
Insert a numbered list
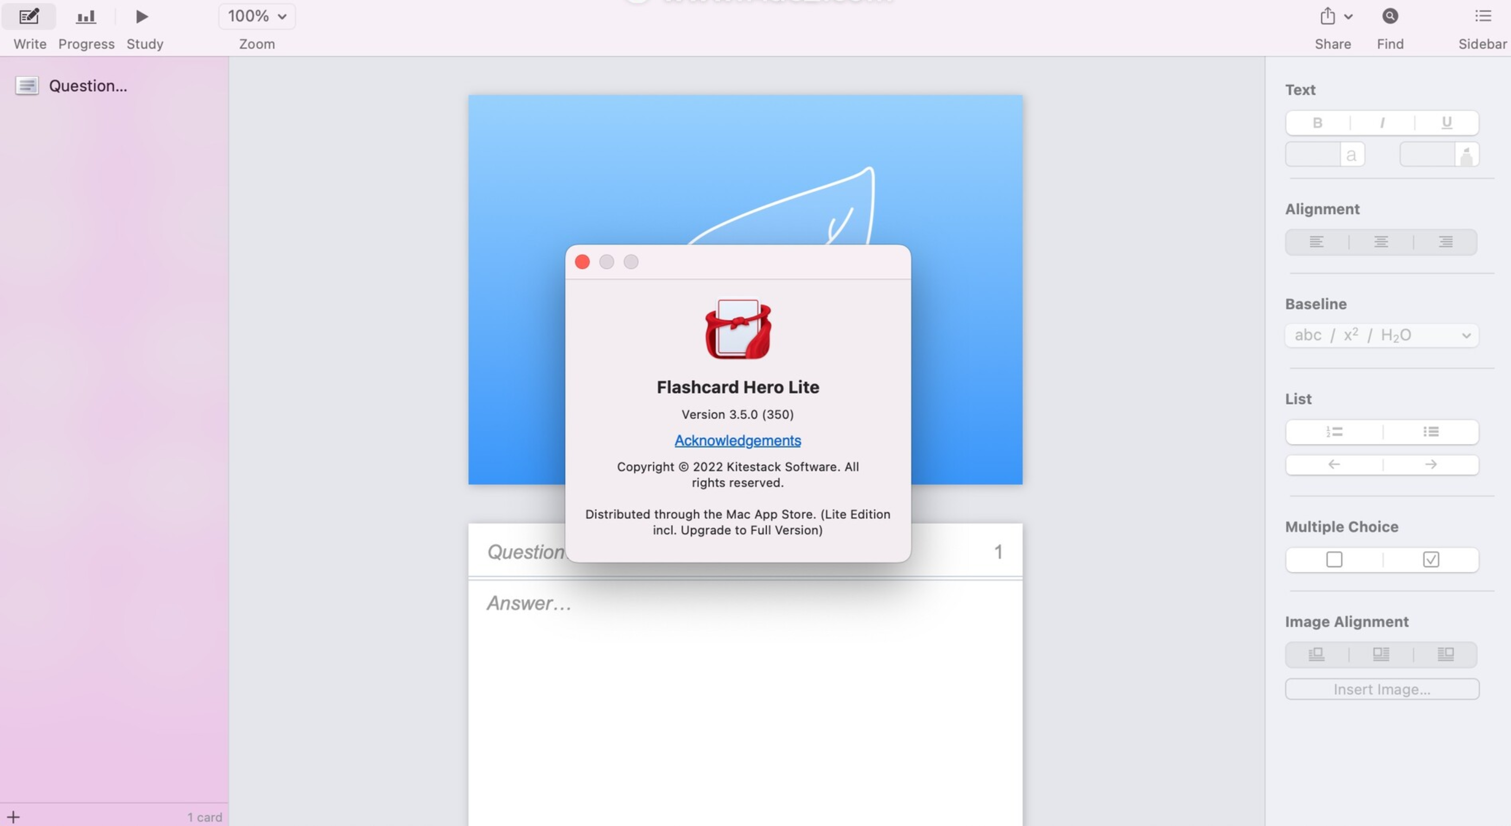coord(1334,432)
